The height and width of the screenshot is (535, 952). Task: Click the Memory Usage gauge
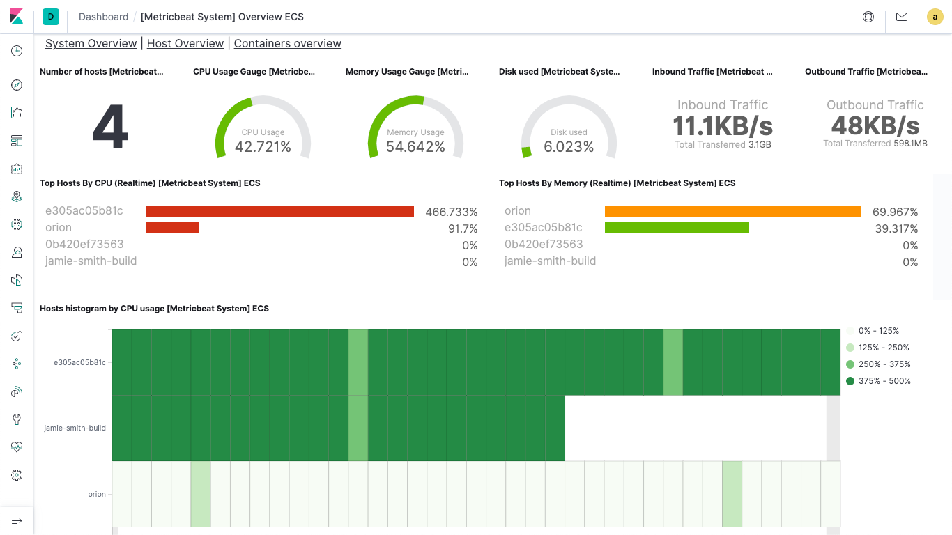(x=416, y=128)
